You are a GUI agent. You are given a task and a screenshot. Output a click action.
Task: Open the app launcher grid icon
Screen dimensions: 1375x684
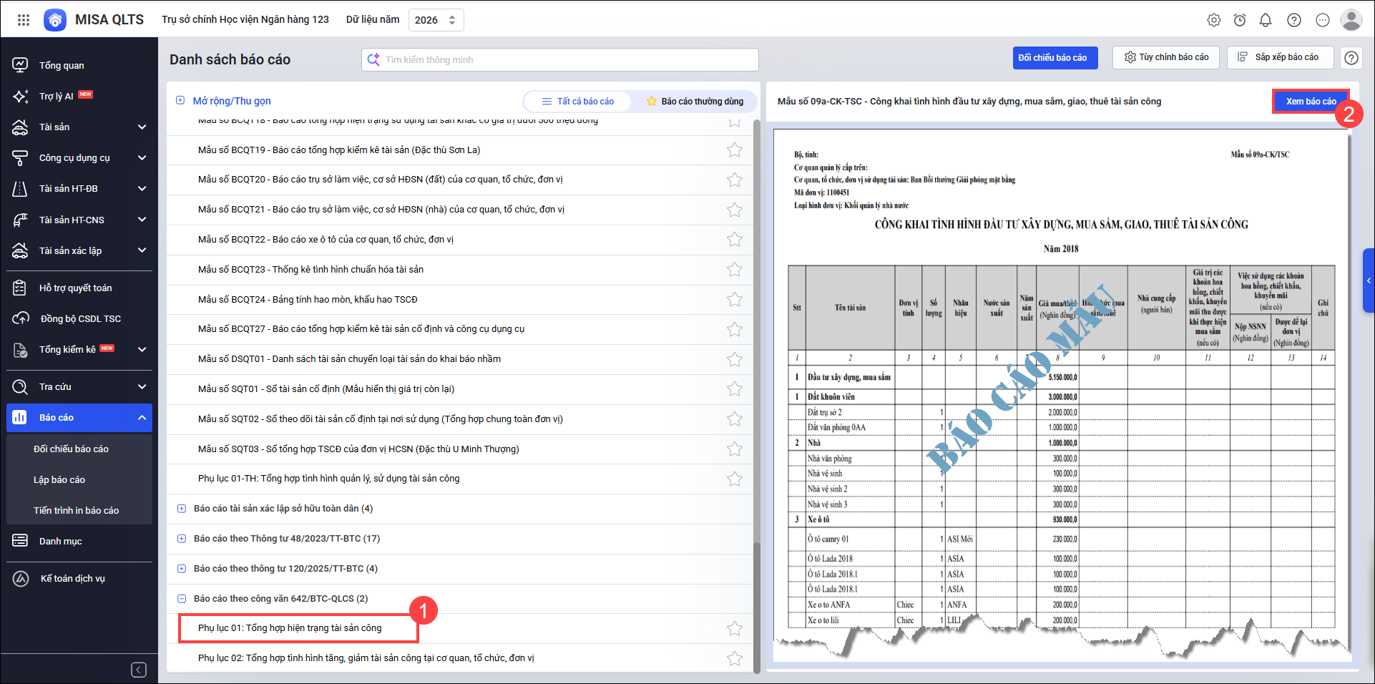point(24,20)
